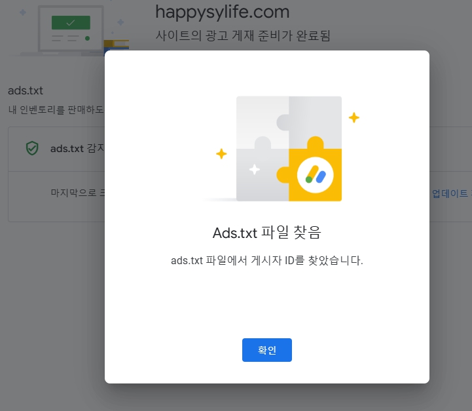Click the '내 인벤토리를 판매하도' description text
The width and height of the screenshot is (472, 411).
[56, 109]
